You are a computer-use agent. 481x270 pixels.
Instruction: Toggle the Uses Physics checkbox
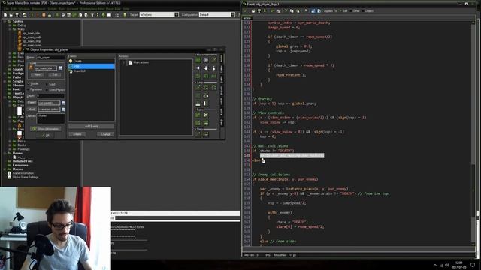tap(47, 90)
